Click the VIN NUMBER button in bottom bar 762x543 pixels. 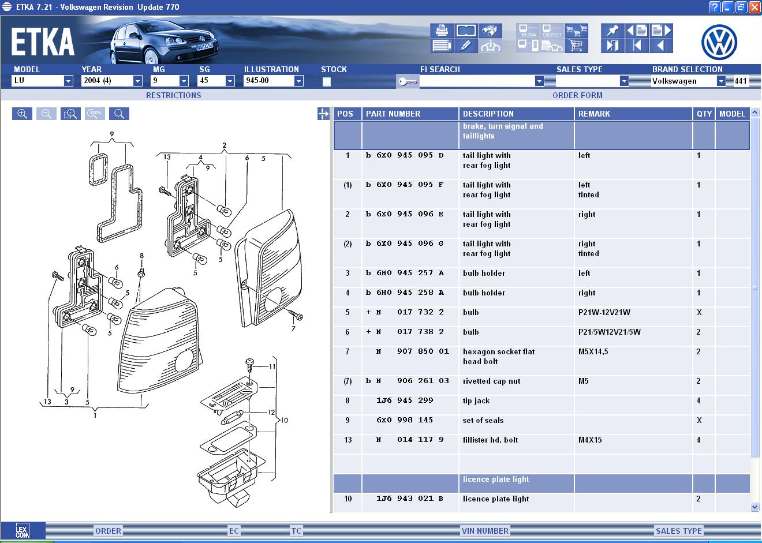(485, 531)
